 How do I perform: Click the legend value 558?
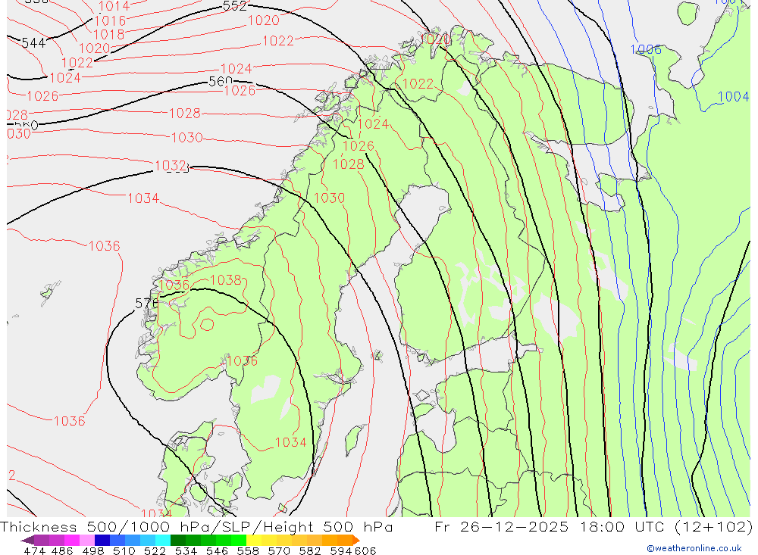point(248,550)
